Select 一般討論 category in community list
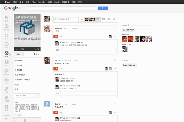 click(18, 65)
